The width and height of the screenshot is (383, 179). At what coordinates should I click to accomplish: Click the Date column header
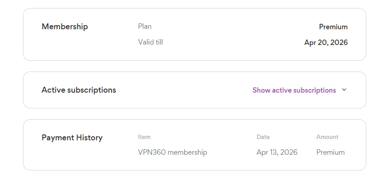coord(263,137)
